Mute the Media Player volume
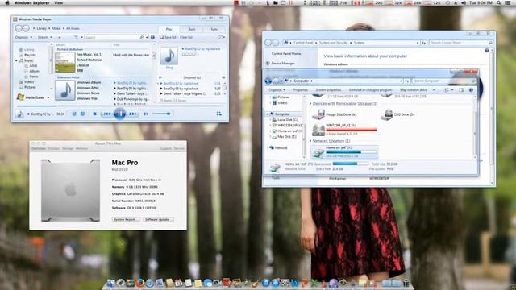The height and width of the screenshot is (290, 516). point(146,114)
